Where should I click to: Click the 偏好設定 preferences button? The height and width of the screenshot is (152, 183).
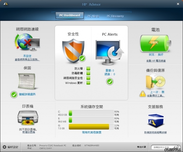11,147
